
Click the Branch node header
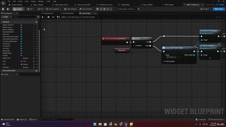click(x=142, y=38)
